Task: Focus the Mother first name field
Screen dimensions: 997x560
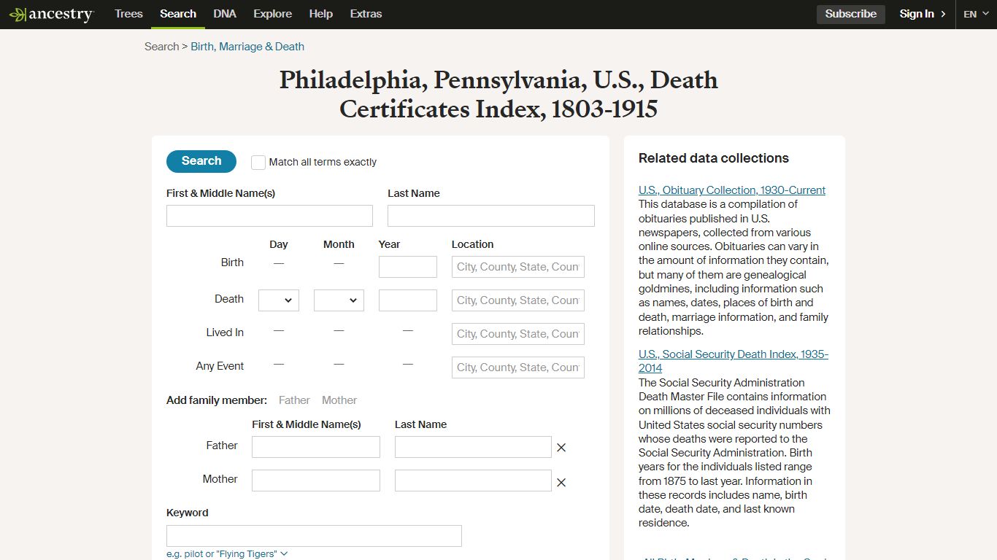Action: (x=316, y=481)
